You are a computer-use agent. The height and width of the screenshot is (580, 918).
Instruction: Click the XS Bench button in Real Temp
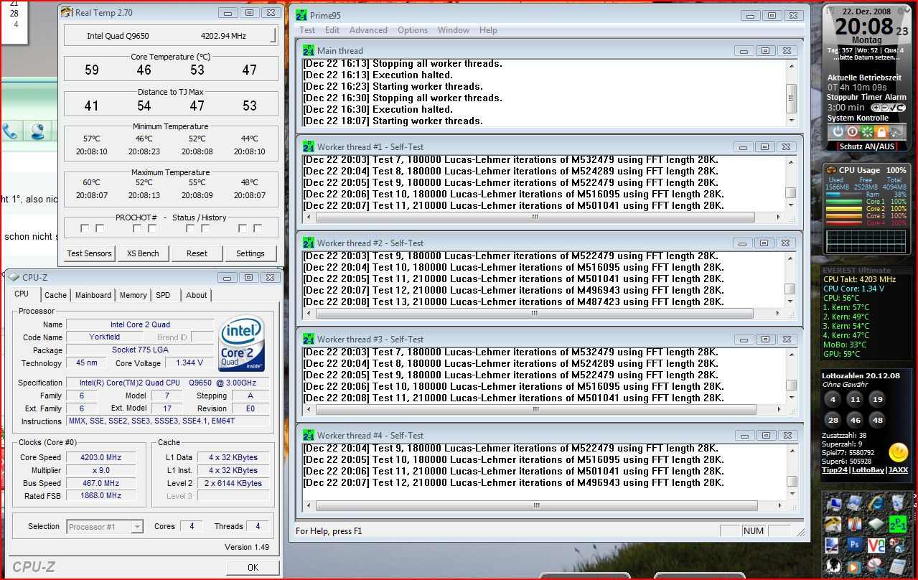pyautogui.click(x=143, y=253)
